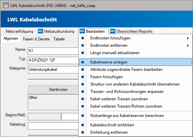This screenshot has width=193, height=137.
Task: Switch to the Allgemein tab
Action: (x=11, y=39)
